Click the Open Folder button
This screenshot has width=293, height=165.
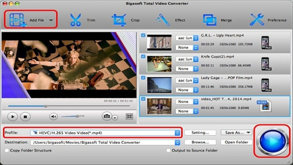[236, 142]
